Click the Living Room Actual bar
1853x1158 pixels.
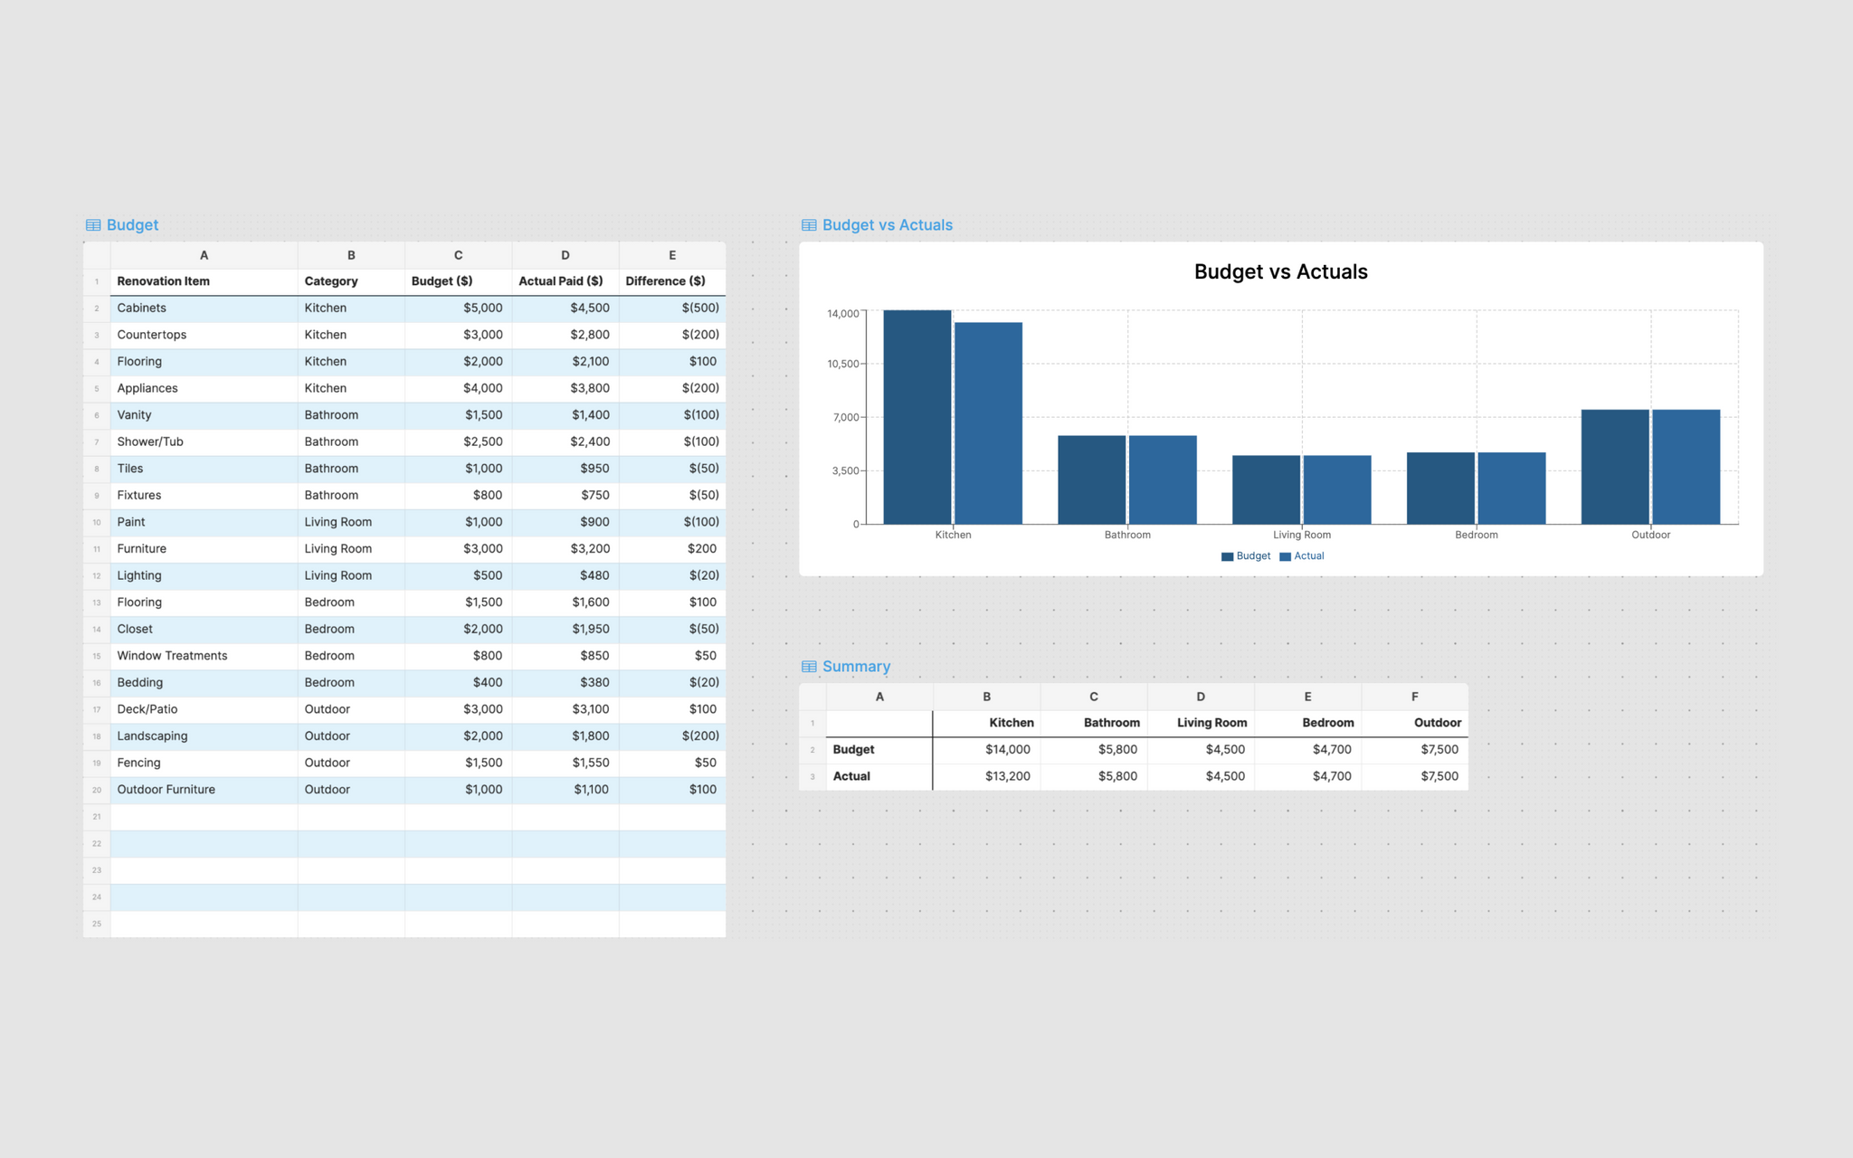1337,489
